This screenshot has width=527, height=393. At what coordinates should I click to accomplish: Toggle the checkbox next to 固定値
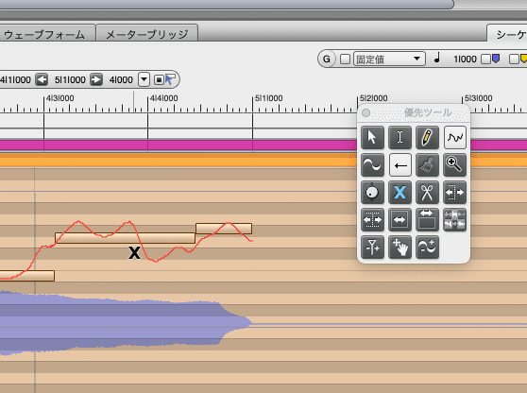345,60
